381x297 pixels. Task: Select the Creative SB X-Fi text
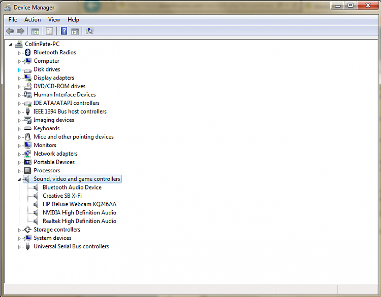click(x=62, y=196)
